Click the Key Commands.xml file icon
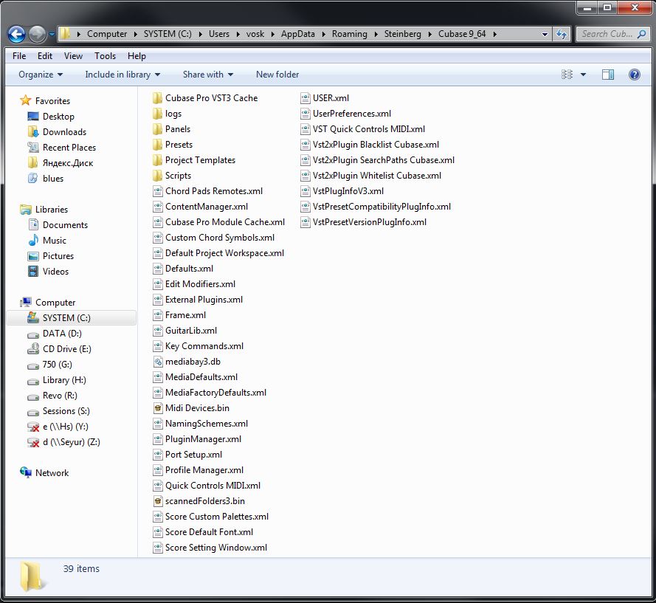 (158, 346)
